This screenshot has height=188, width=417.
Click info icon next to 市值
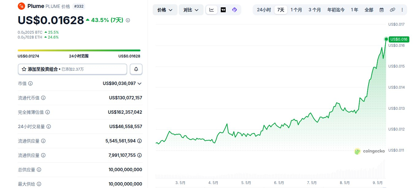point(30,83)
